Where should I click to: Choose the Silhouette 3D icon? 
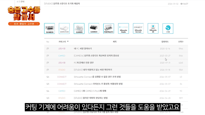point(153,28)
